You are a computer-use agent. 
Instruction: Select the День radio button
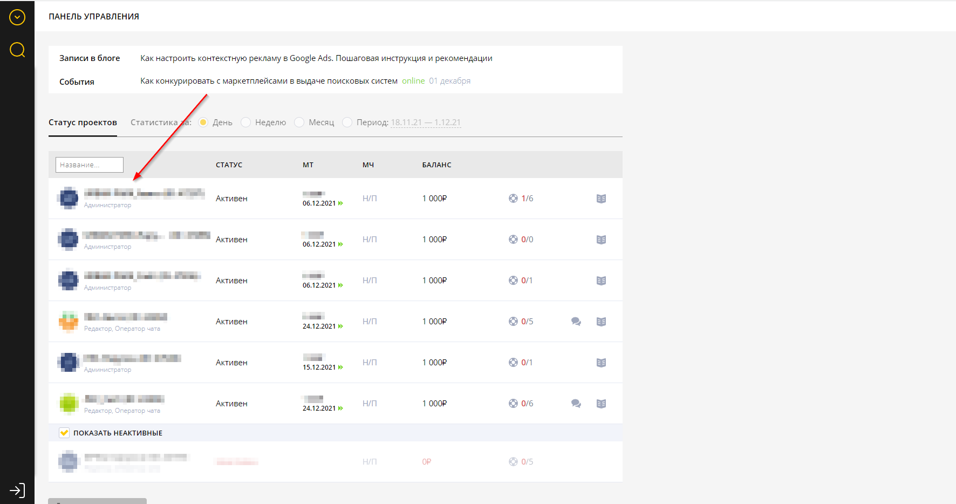(x=203, y=122)
